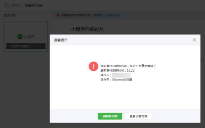Click the 图文列表 sidebar heading

10,15
